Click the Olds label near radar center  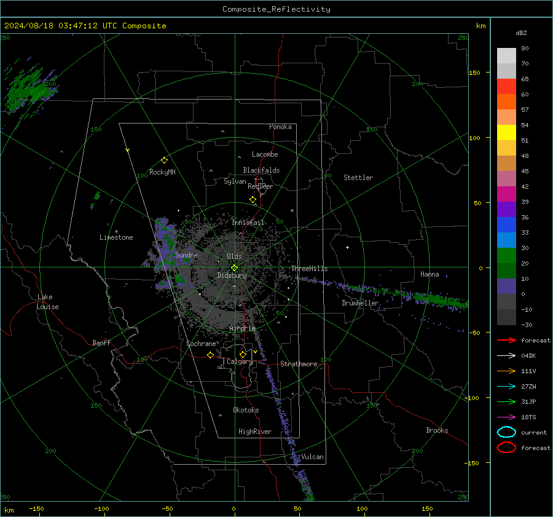click(x=234, y=256)
